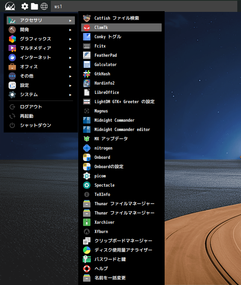Open LibreOffice document icon
Image resolution: width=241 pixels, height=285 pixels.
87,92
